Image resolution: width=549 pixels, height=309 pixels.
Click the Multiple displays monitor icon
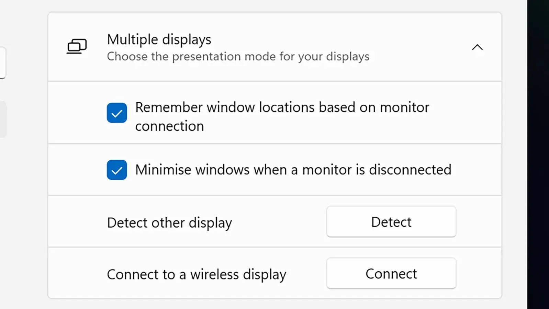click(77, 46)
